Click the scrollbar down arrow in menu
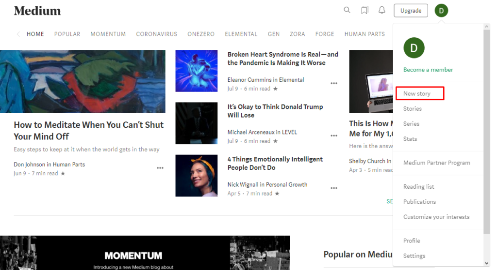 click(487, 263)
